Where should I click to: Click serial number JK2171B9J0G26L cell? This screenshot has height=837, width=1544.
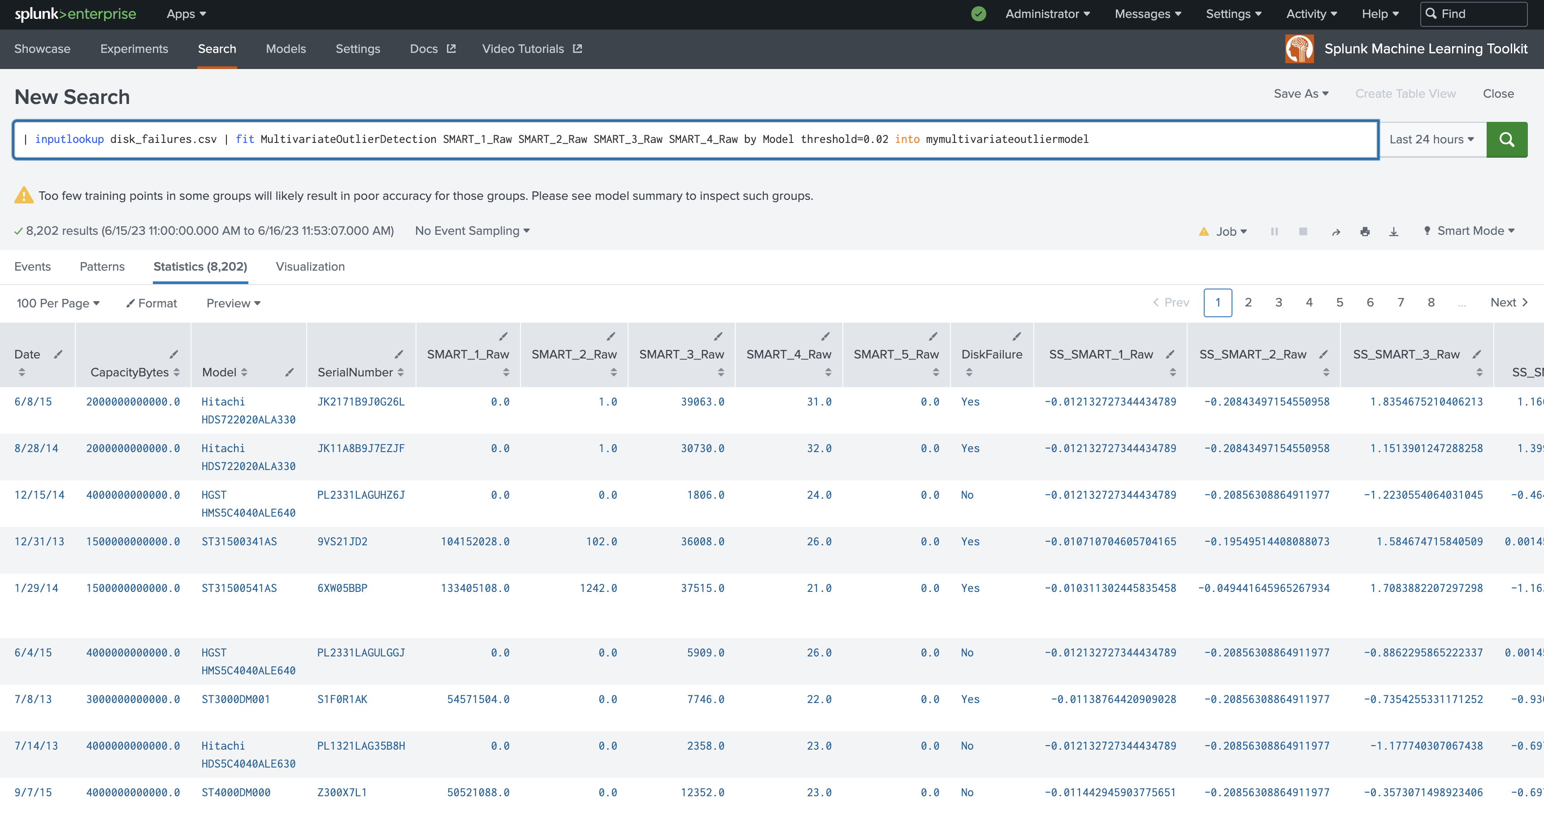pyautogui.click(x=361, y=401)
